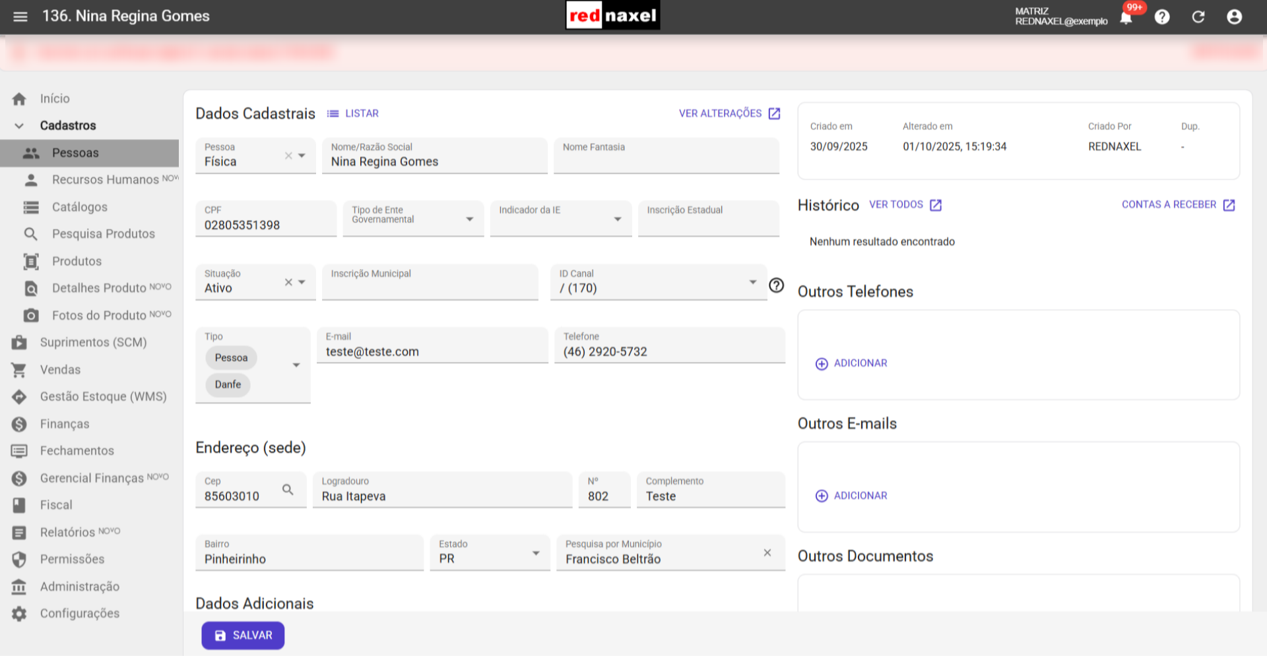Click the LISTAR link
This screenshot has height=656, width=1267.
[x=353, y=113]
